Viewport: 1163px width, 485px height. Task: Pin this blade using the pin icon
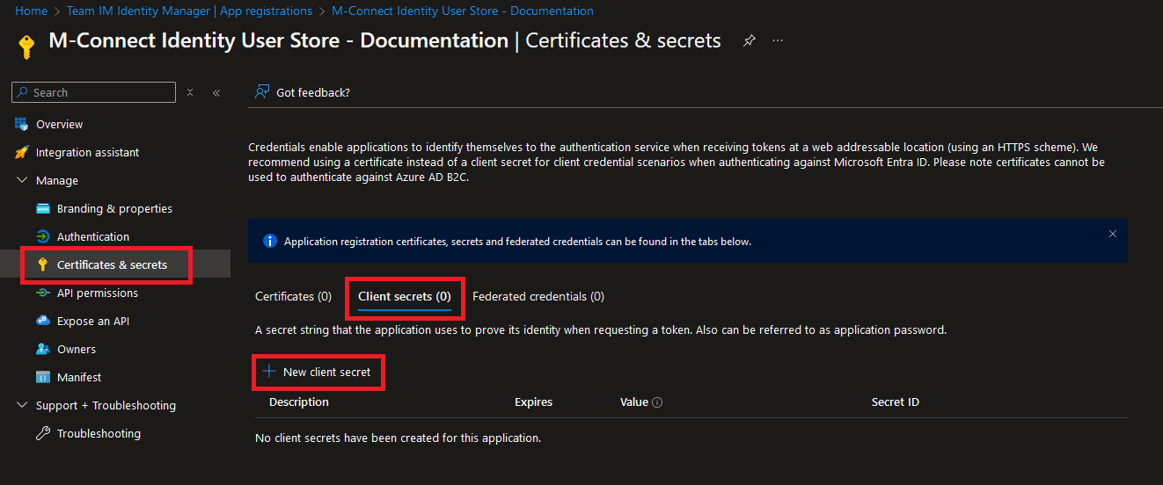pyautogui.click(x=750, y=40)
